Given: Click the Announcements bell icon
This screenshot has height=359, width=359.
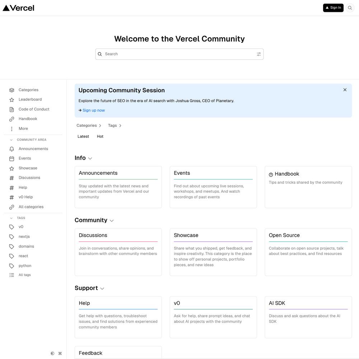Looking at the screenshot, I should tap(12, 149).
